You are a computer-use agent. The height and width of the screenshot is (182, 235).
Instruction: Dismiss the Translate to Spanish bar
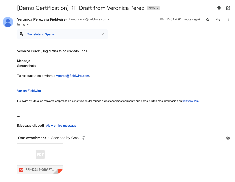[x=103, y=34]
